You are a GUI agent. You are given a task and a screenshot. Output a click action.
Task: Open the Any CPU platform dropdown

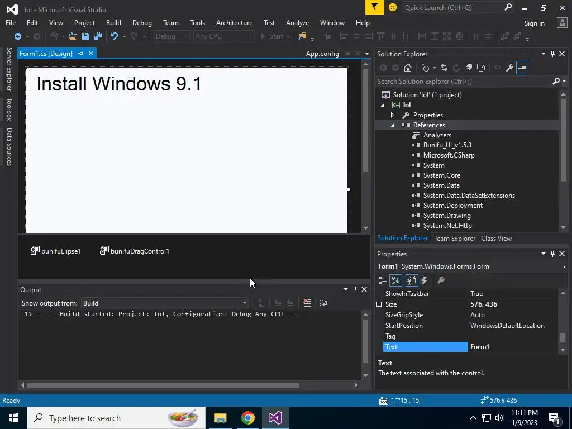pos(223,36)
